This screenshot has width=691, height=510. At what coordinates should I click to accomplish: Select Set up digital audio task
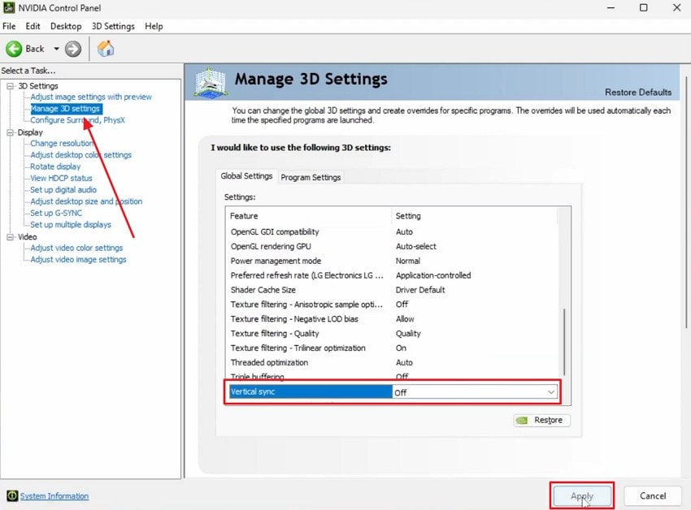[63, 190]
